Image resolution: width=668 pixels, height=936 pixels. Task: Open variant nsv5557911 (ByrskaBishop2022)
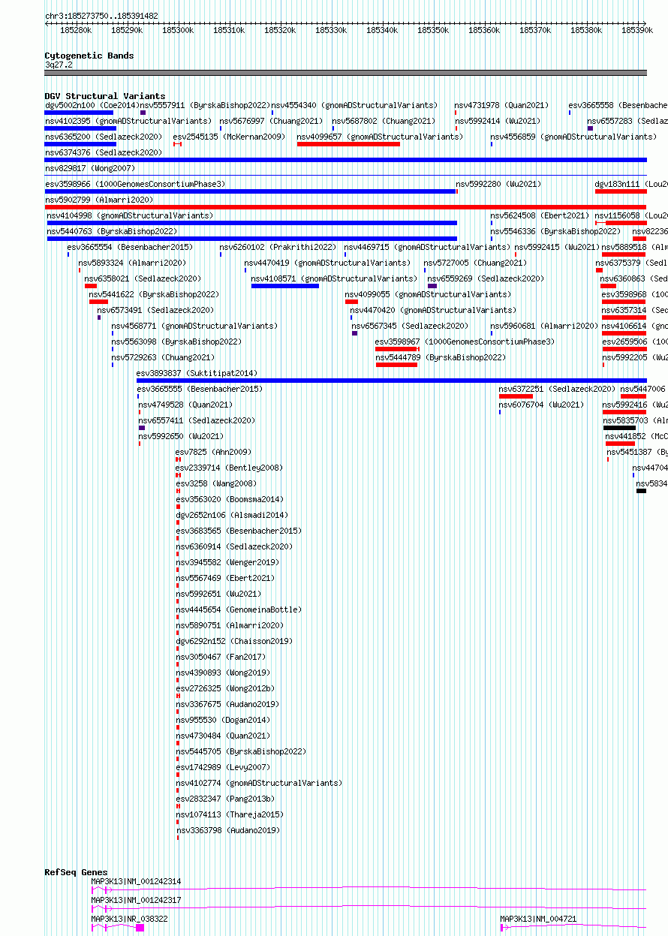[x=205, y=105]
